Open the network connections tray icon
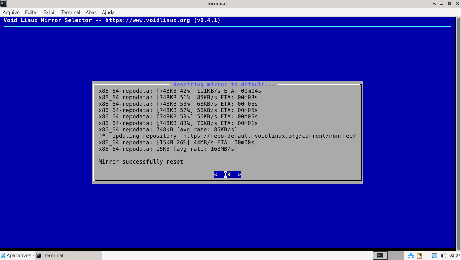461x260 pixels. [411, 256]
